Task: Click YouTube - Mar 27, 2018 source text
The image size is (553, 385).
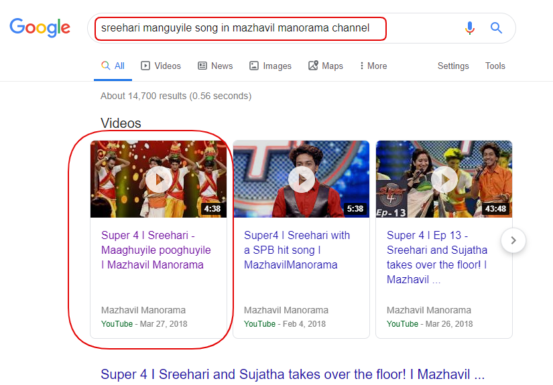Action: 144,323
